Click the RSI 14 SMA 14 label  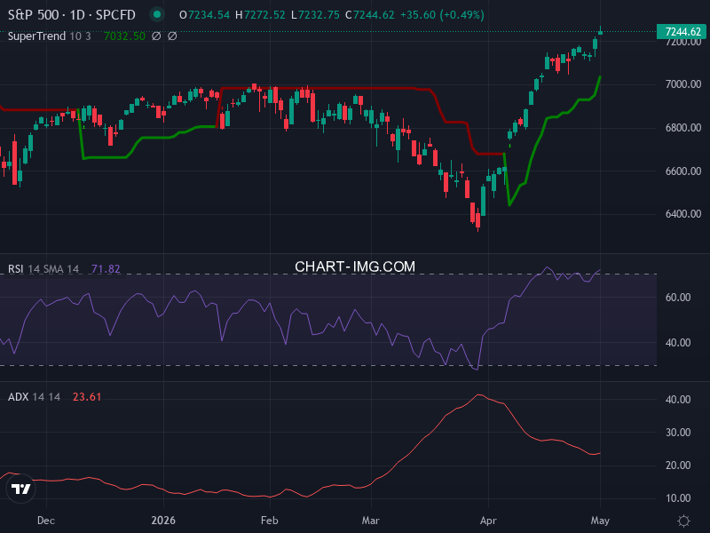point(43,269)
